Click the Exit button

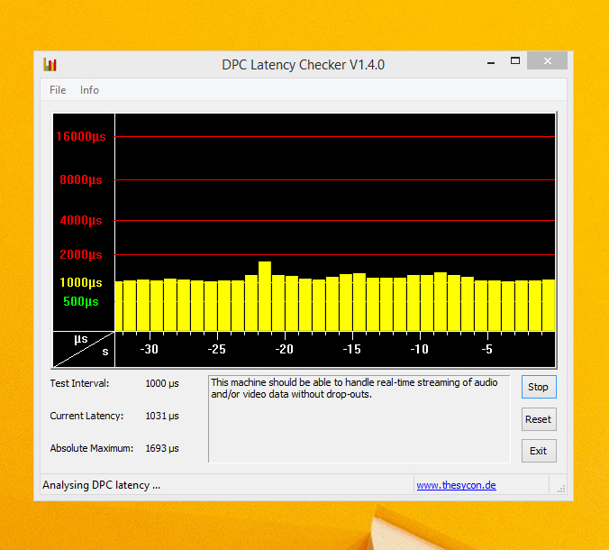538,451
